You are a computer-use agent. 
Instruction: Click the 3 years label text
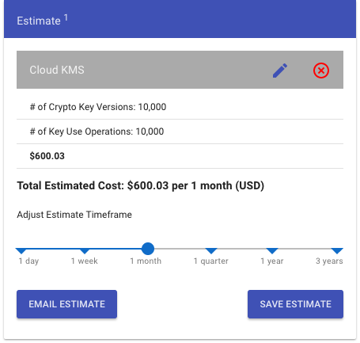pos(329,261)
